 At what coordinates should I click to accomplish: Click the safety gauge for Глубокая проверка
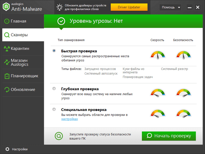tap(183, 93)
